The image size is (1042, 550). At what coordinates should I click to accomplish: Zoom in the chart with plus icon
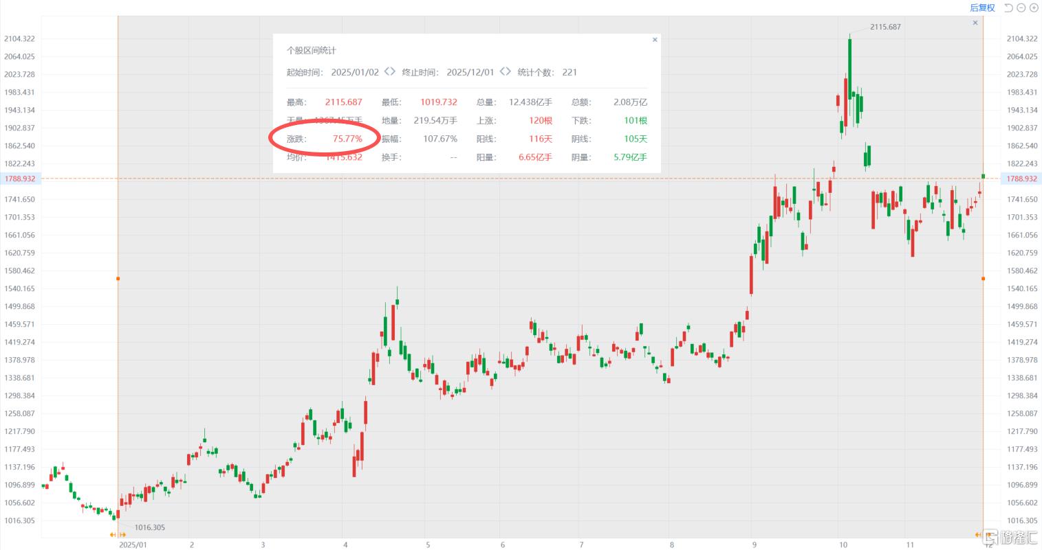click(x=1034, y=8)
